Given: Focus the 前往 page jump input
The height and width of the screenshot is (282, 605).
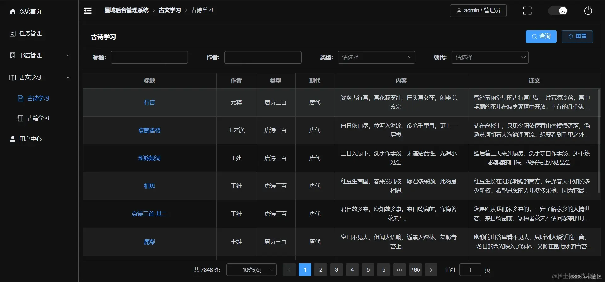Looking at the screenshot, I should click(x=470, y=270).
